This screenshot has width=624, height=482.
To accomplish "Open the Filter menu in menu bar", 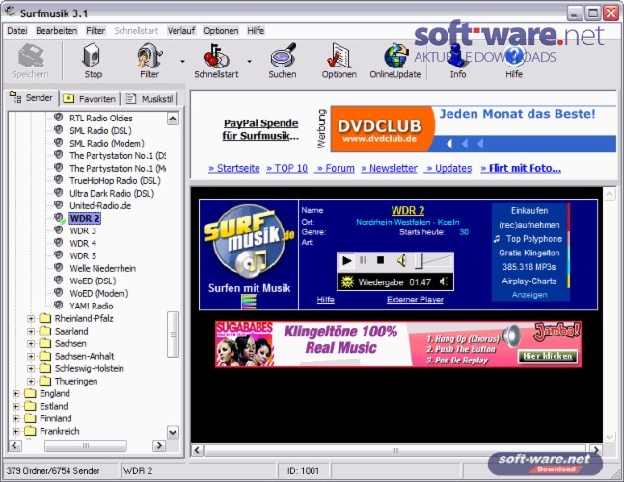I will click(95, 31).
